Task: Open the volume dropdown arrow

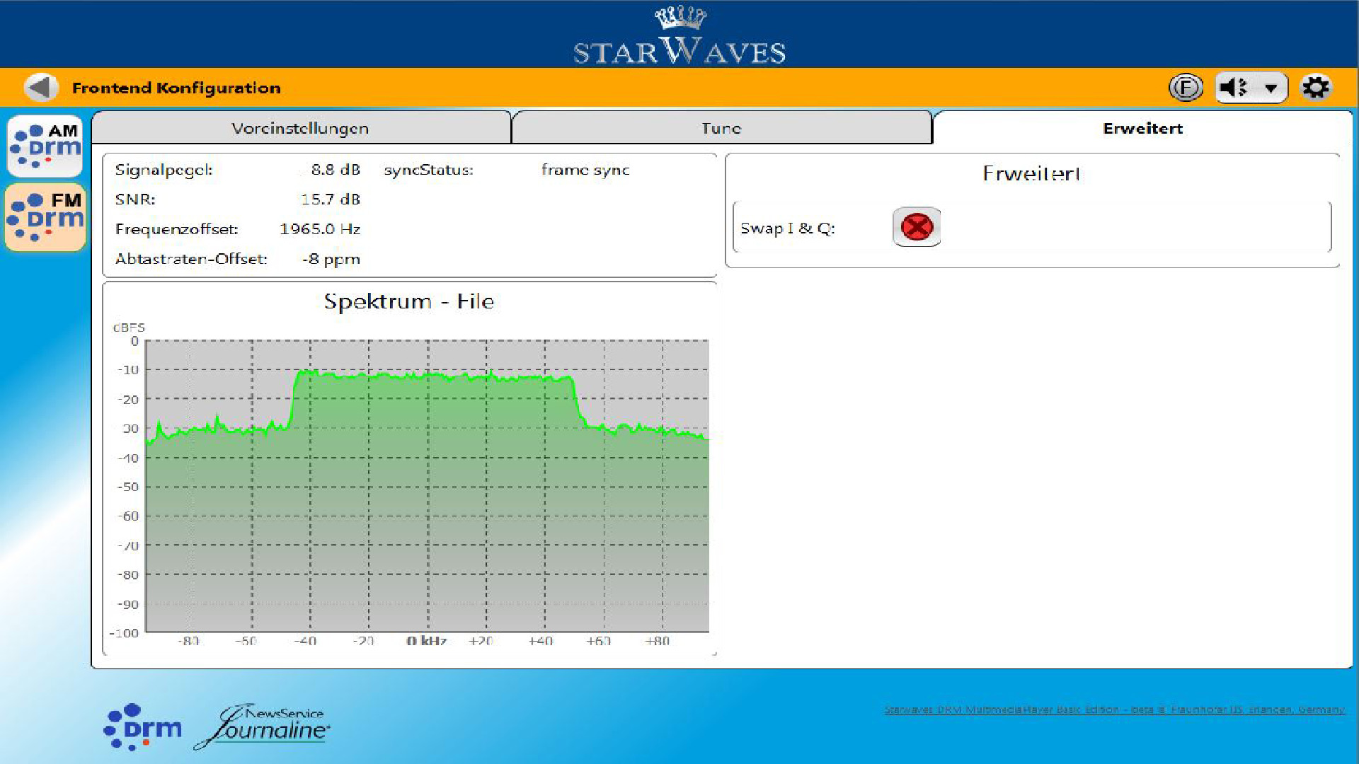Action: [1271, 87]
